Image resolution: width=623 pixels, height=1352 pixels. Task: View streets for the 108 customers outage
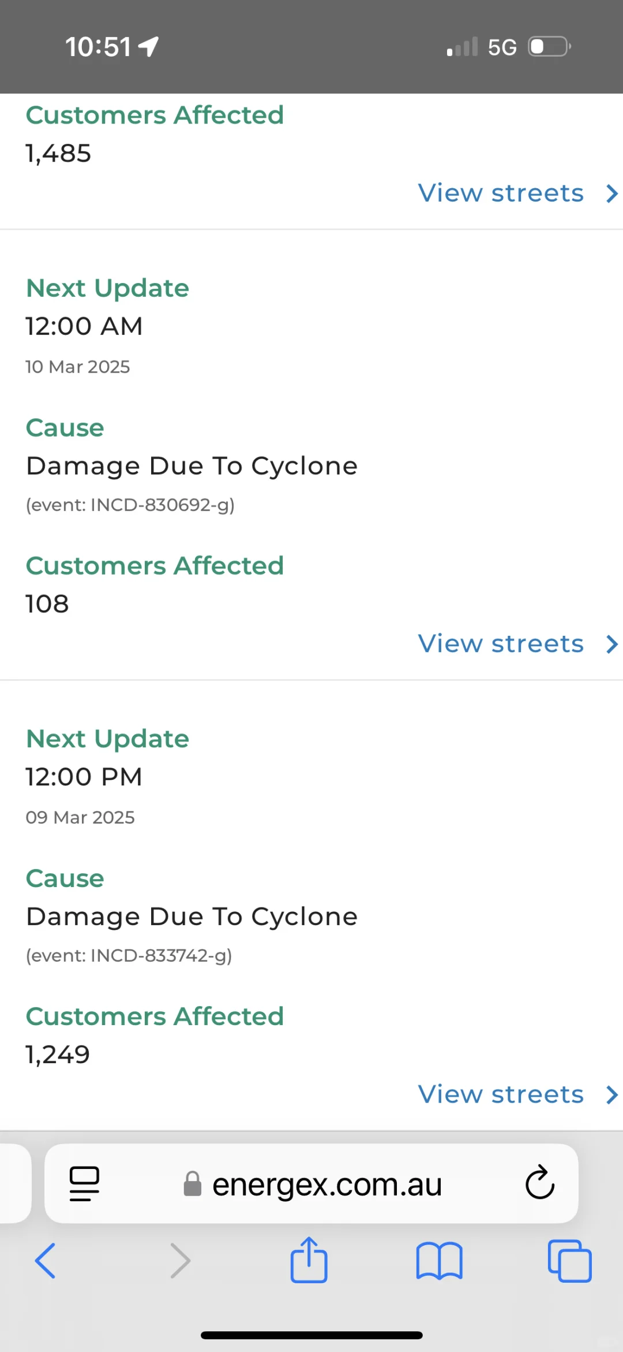(501, 644)
